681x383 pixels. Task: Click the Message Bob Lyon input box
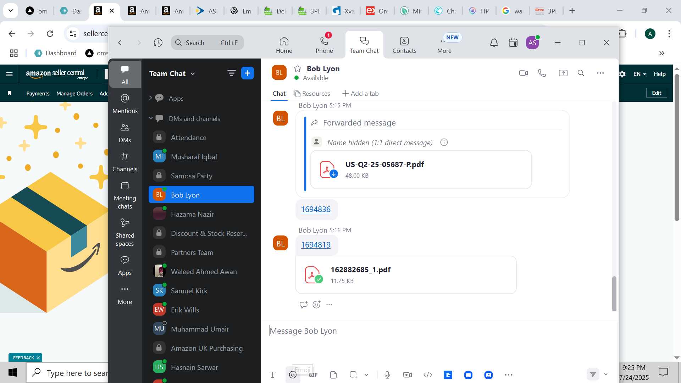[x=439, y=331]
